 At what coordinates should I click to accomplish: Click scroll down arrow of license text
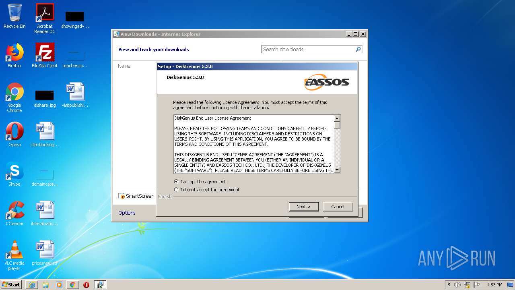tap(337, 170)
